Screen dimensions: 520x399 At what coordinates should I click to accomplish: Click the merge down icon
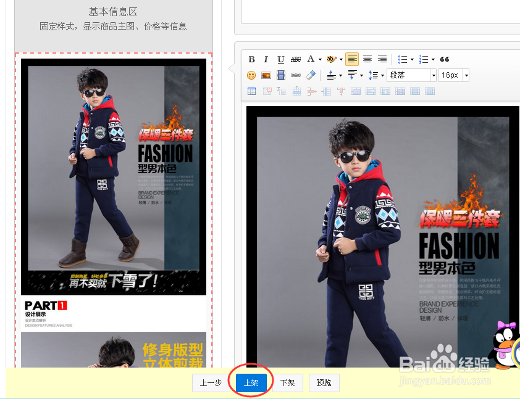pyautogui.click(x=385, y=91)
